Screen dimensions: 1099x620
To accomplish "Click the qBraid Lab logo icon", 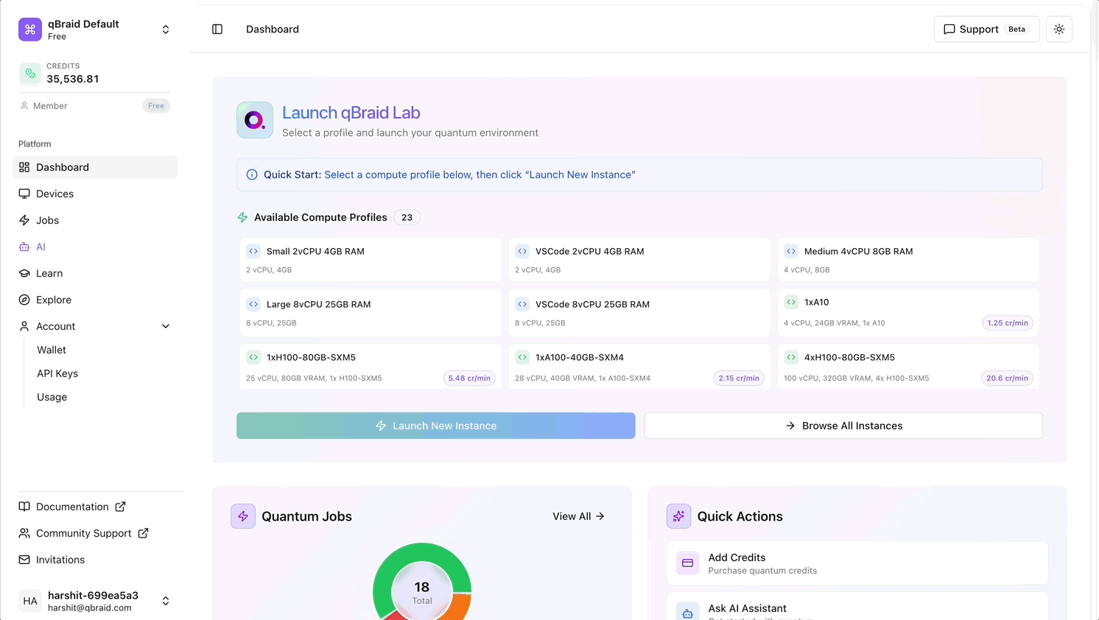I will pyautogui.click(x=255, y=120).
